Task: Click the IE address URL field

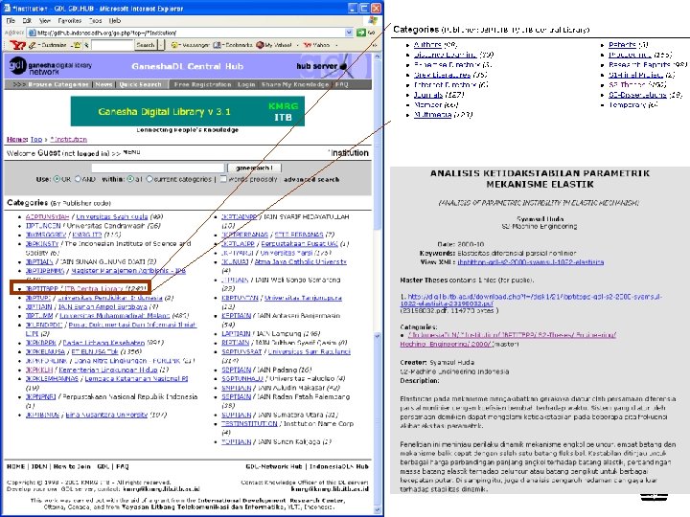Action: (x=191, y=33)
